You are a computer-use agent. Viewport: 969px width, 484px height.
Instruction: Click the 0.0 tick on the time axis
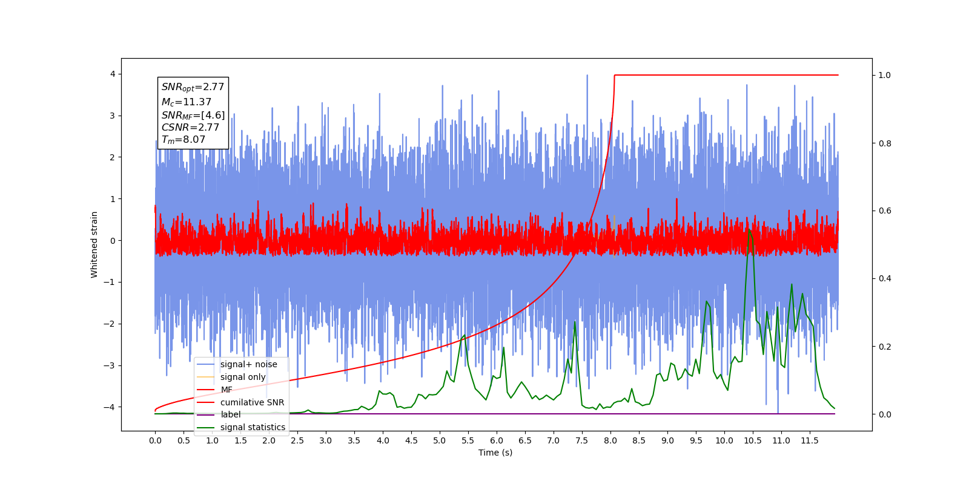pyautogui.click(x=155, y=440)
